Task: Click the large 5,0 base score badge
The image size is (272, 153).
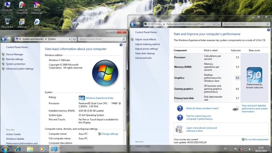Action: (x=254, y=75)
